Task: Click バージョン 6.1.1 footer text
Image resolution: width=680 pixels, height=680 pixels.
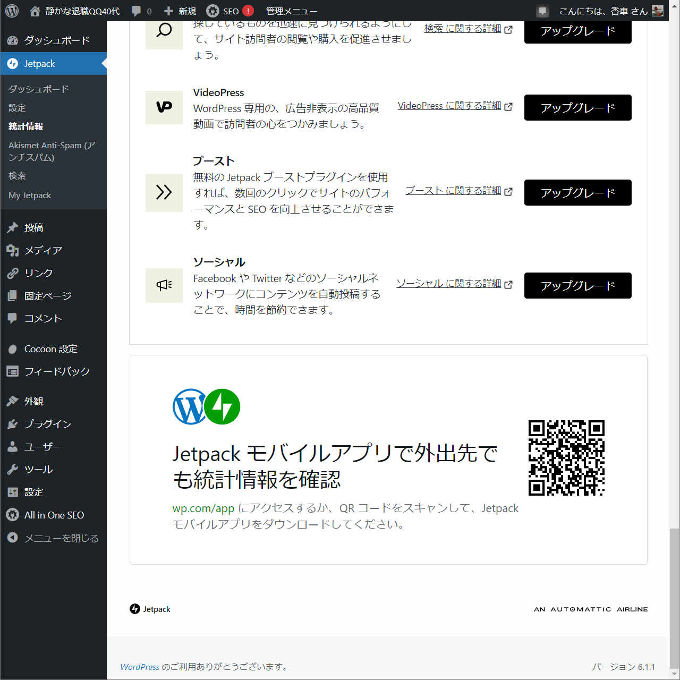Action: click(623, 667)
